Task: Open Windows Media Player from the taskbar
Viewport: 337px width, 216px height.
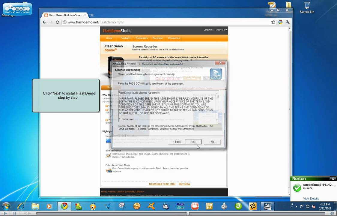Action: pyautogui.click(x=49, y=206)
